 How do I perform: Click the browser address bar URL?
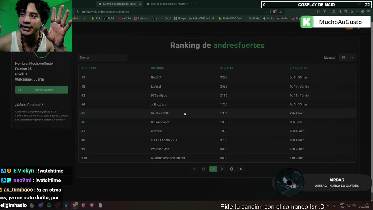(x=106, y=12)
